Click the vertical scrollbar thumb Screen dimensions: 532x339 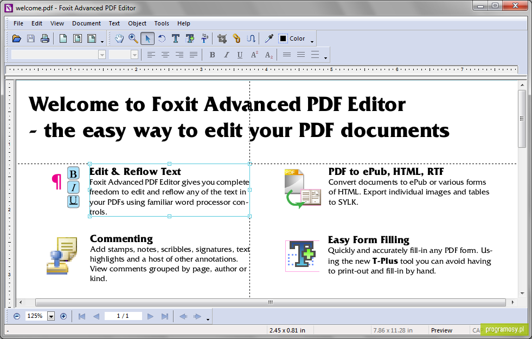[x=522, y=119]
